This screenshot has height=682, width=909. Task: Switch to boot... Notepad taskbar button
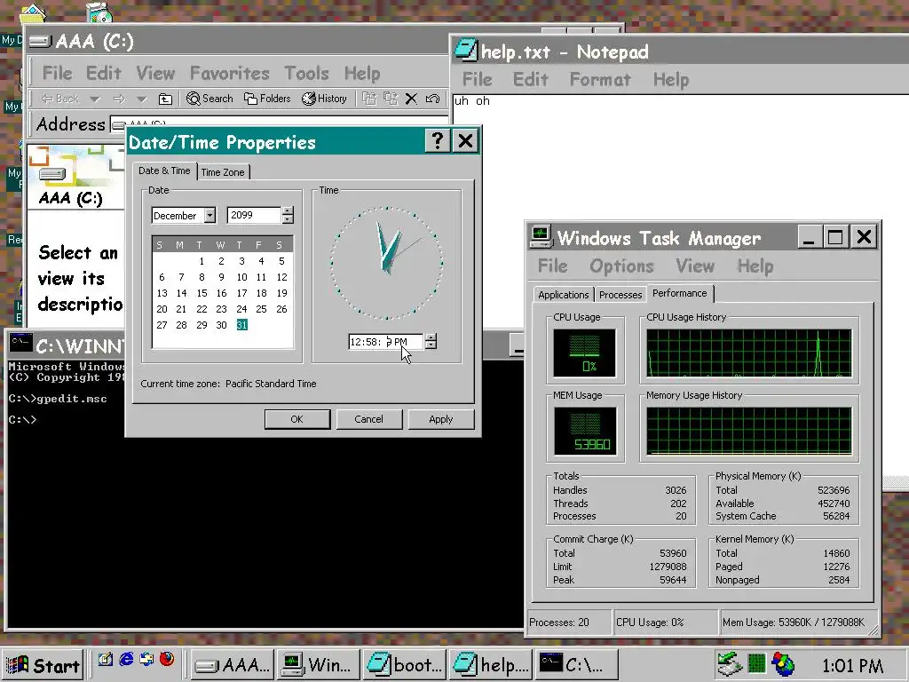click(x=404, y=664)
